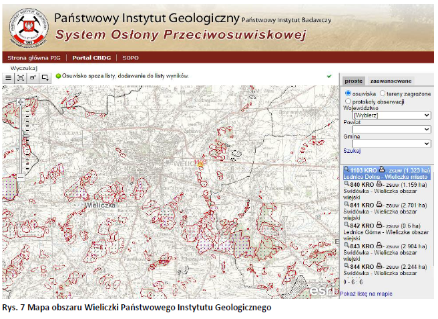The height and width of the screenshot is (319, 438).
Task: Move the map zoom slider handle
Action: click(x=26, y=135)
